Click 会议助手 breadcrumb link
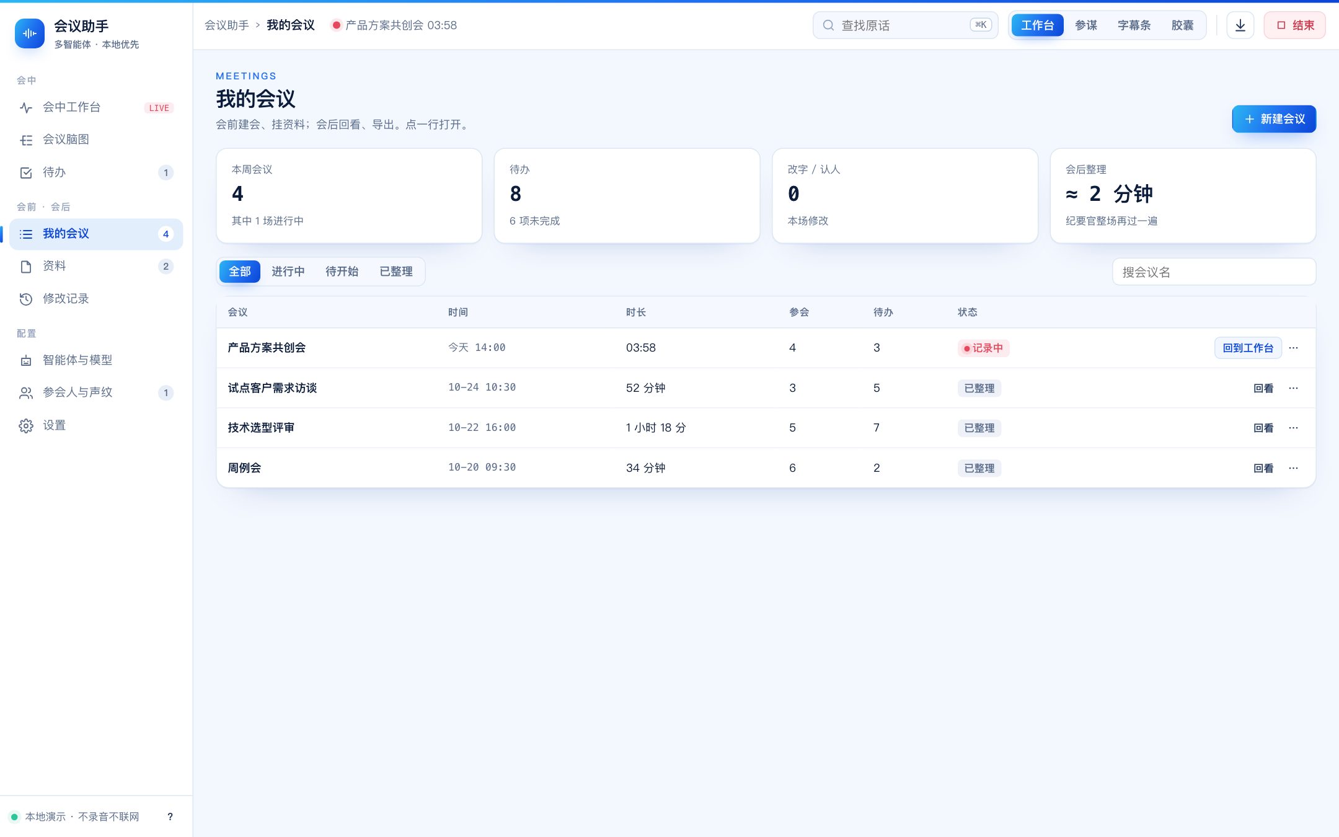This screenshot has width=1339, height=837. point(227,25)
